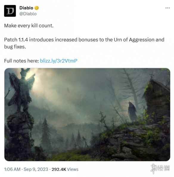This screenshot has height=177, width=174.
Task: Click the "Full notes here:" label
Action: (x=21, y=61)
